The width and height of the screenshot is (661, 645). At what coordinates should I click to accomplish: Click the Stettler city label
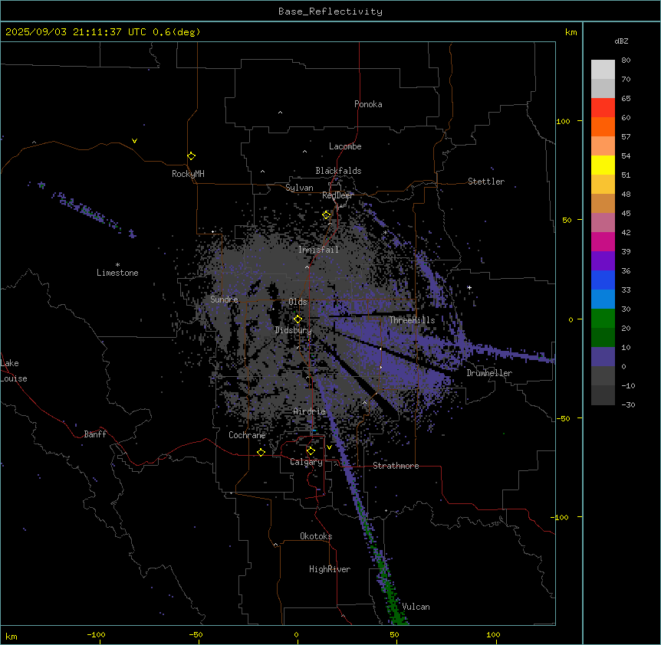coord(486,182)
